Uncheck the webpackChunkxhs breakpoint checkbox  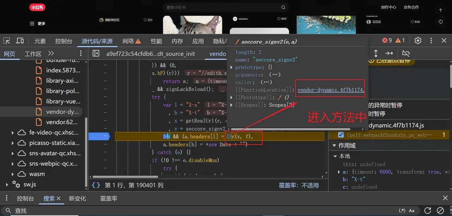(341, 135)
